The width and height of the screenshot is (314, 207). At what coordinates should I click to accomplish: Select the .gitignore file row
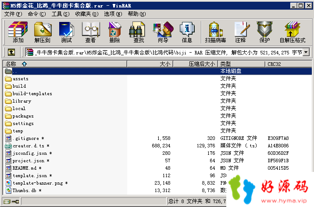(x=157, y=138)
